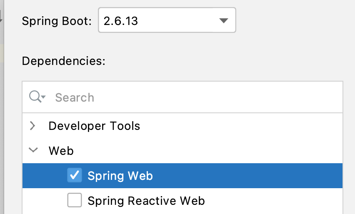The height and width of the screenshot is (214, 355).
Task: Select the Developer Tools tree node label
Action: 94,126
